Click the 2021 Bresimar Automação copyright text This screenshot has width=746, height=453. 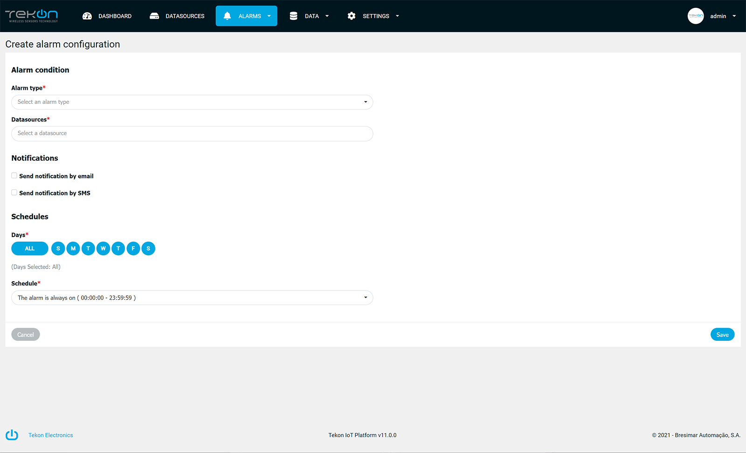pyautogui.click(x=696, y=435)
